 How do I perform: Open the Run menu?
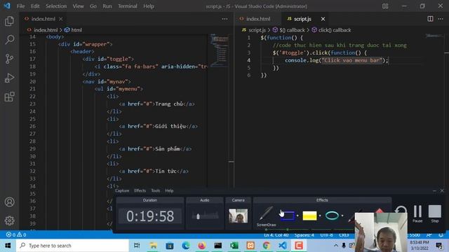coord(107,6)
